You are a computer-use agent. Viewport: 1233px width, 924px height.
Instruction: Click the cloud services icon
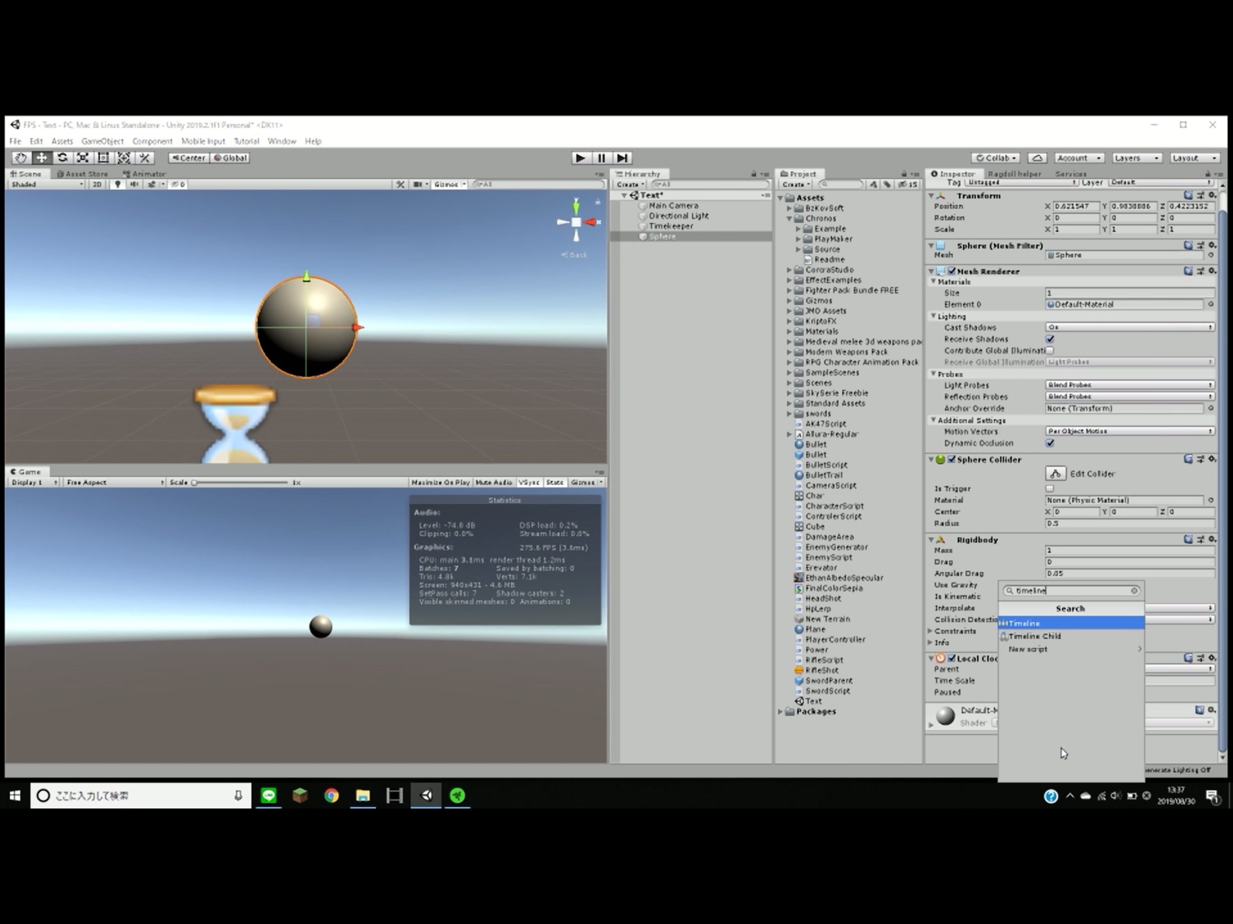[1036, 158]
